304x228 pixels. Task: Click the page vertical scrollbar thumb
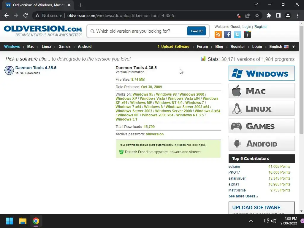pos(301,80)
